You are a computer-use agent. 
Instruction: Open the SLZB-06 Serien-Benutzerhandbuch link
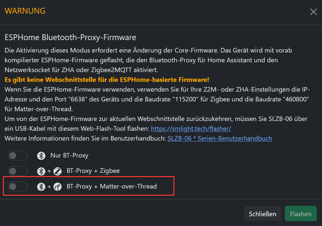click(x=220, y=139)
